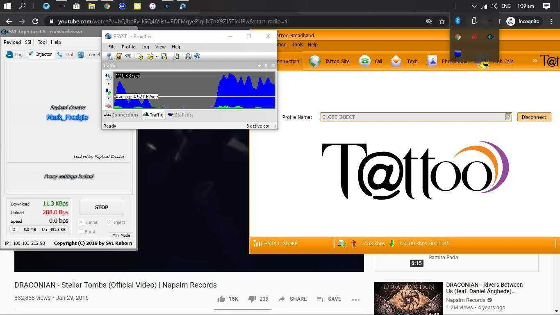Open the View menu in Proxifier
Viewport: 560px width, 315px height.
tap(160, 47)
